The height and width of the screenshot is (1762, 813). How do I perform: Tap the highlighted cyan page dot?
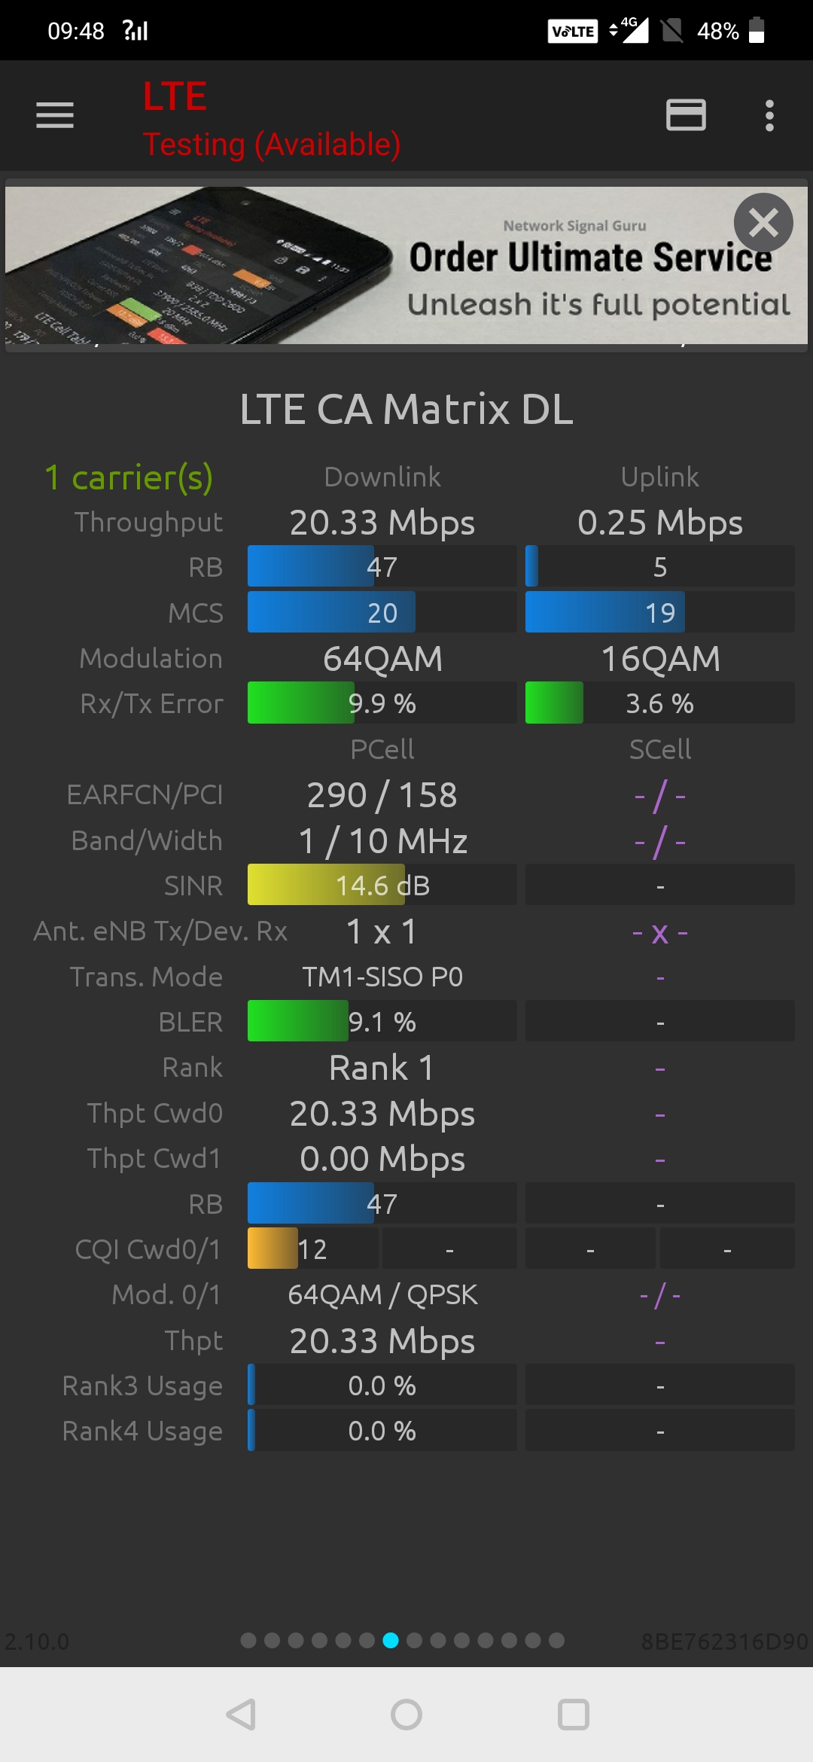click(391, 1640)
